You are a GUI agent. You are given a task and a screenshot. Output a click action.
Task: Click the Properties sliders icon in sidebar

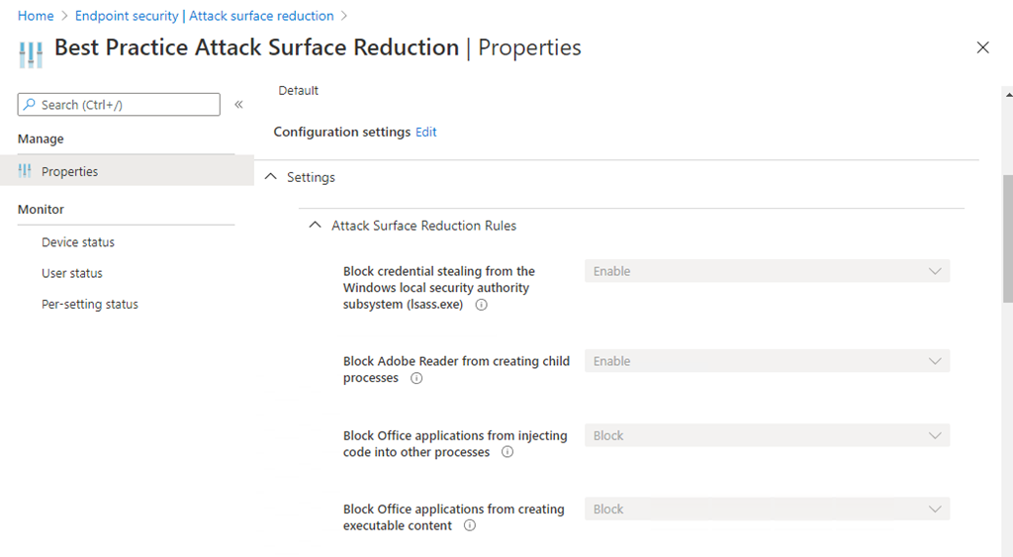[26, 171]
